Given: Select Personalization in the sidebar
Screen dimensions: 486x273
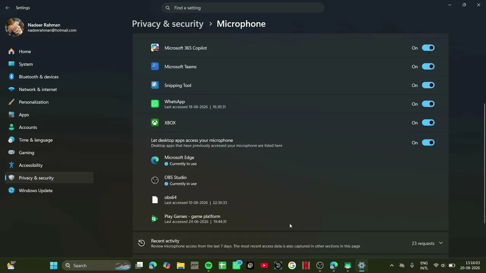Looking at the screenshot, I should tap(49, 102).
